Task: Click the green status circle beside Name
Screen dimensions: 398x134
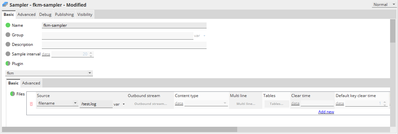Action: pyautogui.click(x=8, y=25)
